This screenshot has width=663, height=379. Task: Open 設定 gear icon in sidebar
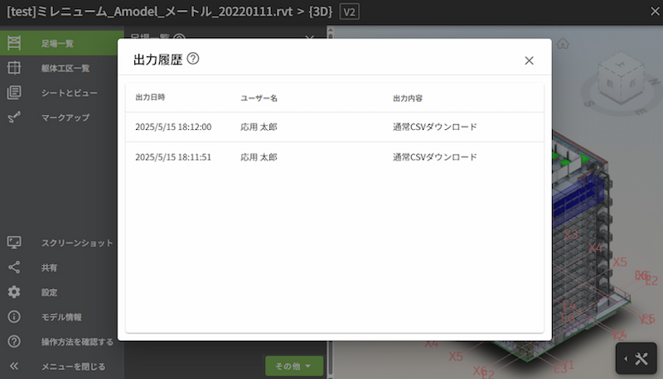pos(14,292)
